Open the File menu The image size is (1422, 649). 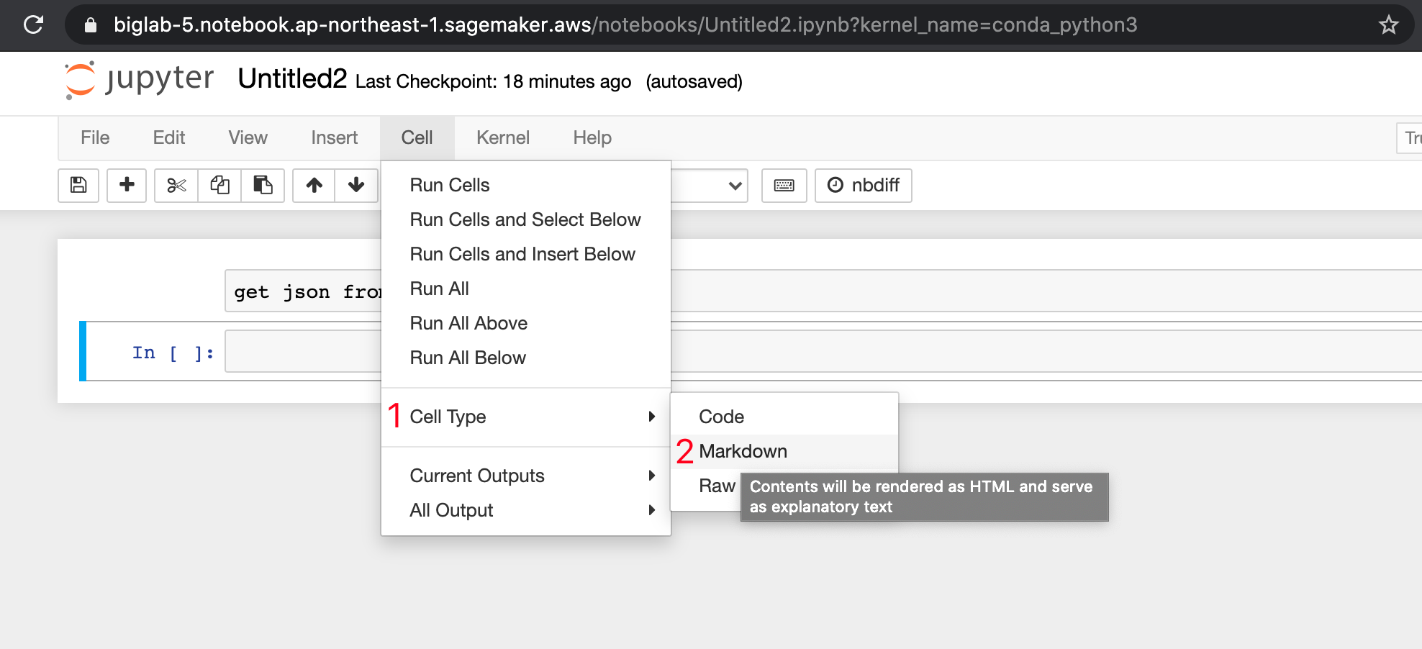95,137
